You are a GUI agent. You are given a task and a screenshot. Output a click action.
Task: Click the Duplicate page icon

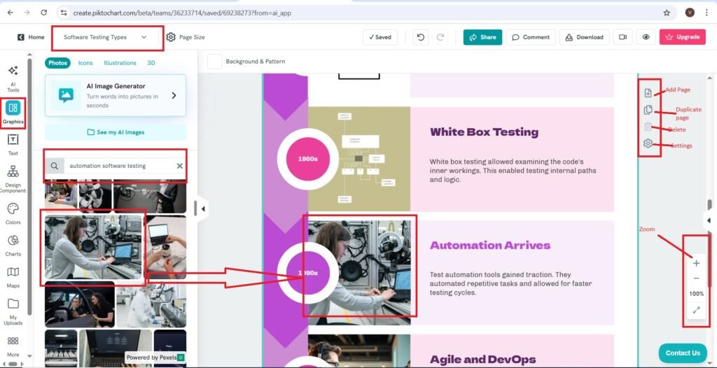pyautogui.click(x=648, y=110)
